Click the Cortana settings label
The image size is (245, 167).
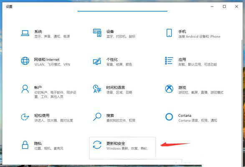(184, 116)
